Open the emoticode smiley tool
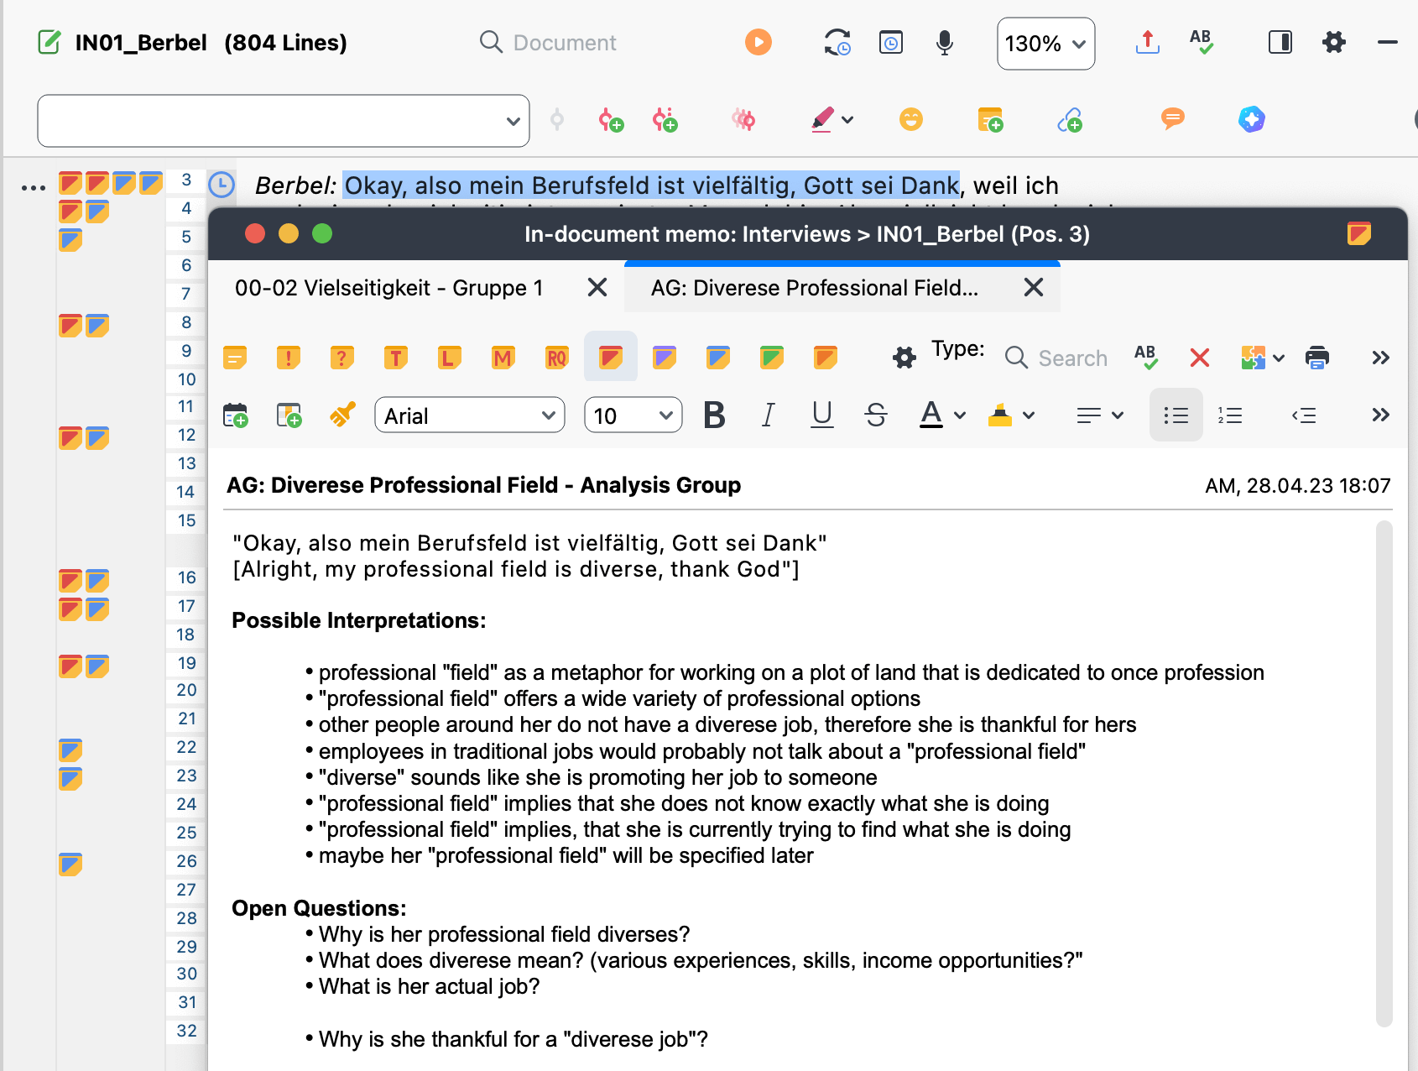 tap(911, 120)
